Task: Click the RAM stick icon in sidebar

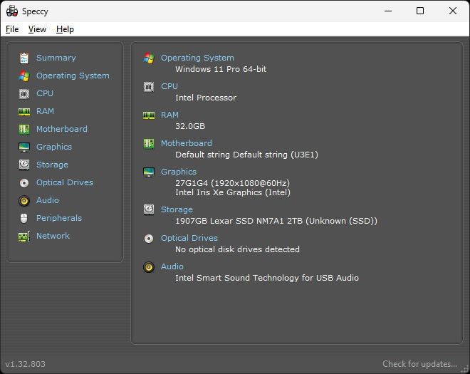Action: click(x=24, y=112)
